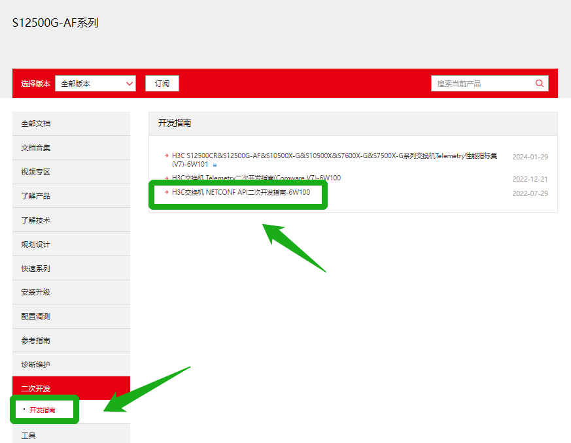571x443 pixels.
Task: Click the date 2022-12-21
Action: [x=530, y=179]
